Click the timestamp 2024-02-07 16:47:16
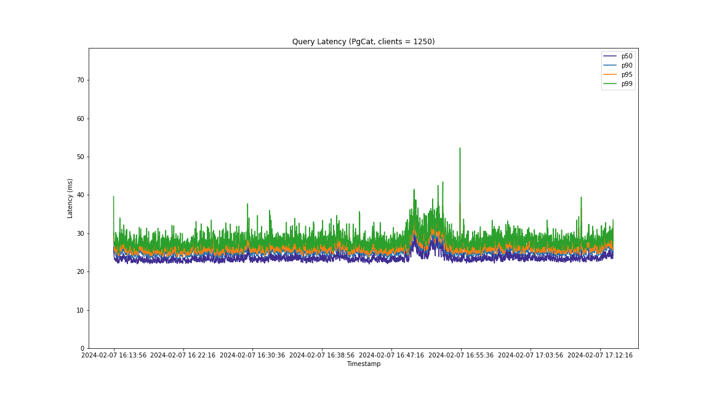The height and width of the screenshot is (398, 709). point(391,356)
